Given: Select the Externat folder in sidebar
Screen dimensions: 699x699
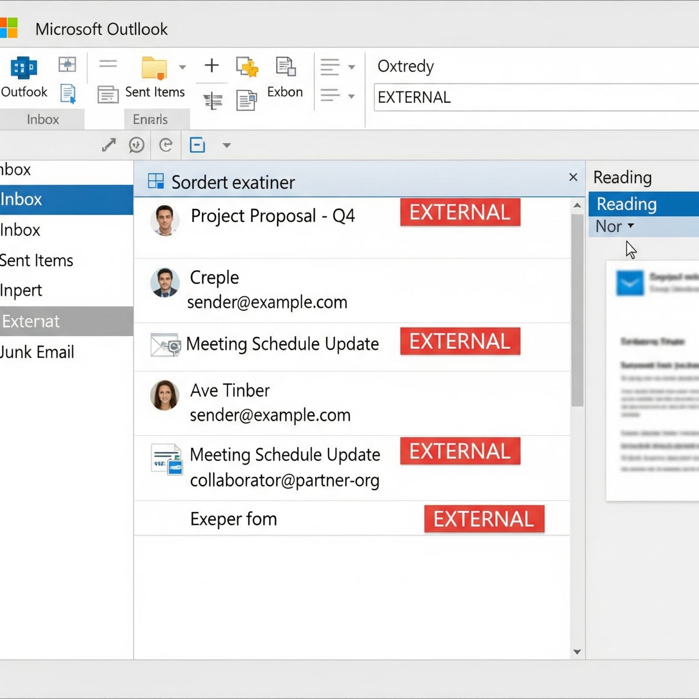Looking at the screenshot, I should pos(31,321).
